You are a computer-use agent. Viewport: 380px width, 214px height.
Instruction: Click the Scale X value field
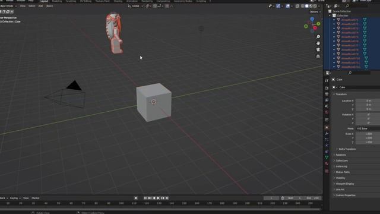[368, 134]
